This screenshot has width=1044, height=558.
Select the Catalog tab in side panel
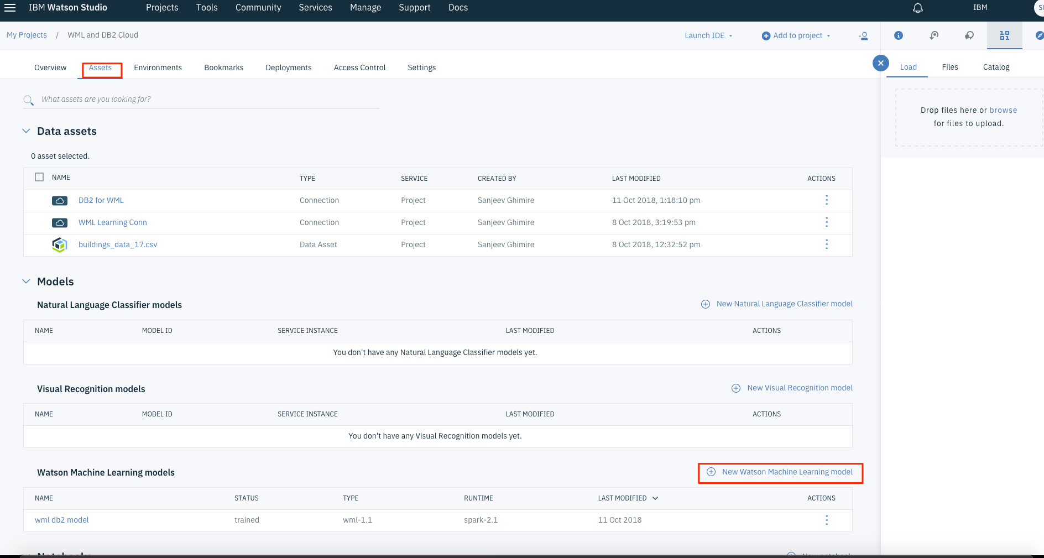tap(996, 67)
